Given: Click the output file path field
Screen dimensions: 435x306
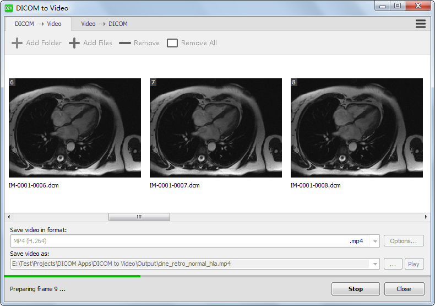Looking at the screenshot, I should tap(190, 264).
